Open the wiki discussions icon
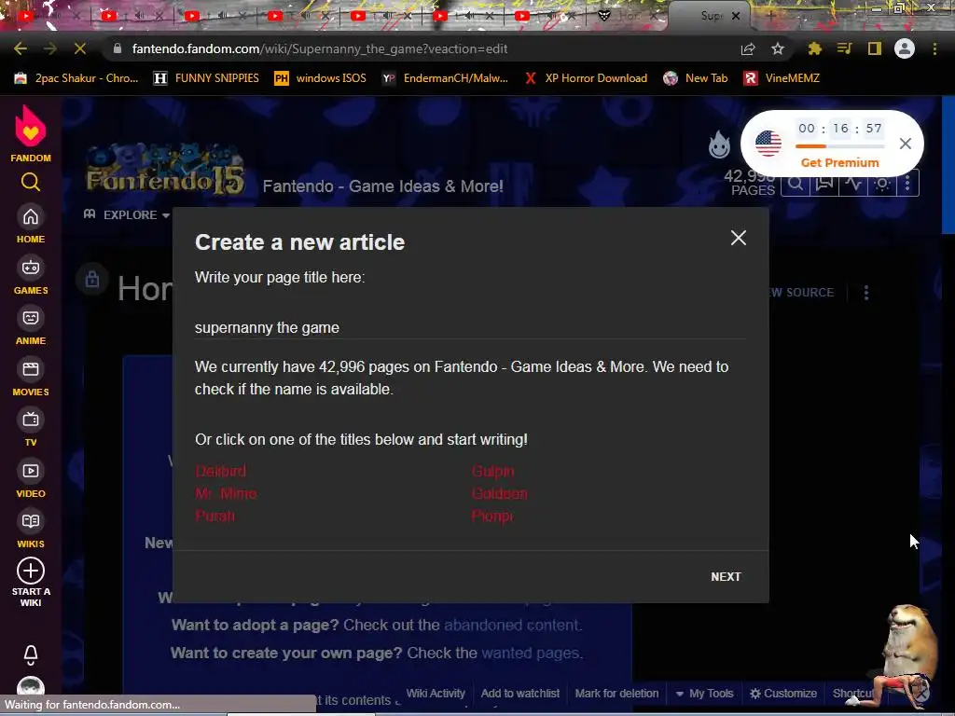Image resolution: width=955 pixels, height=716 pixels. (824, 184)
